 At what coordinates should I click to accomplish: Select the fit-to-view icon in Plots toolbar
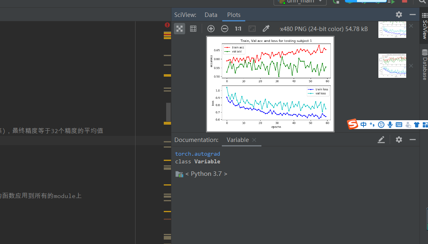coord(179,28)
